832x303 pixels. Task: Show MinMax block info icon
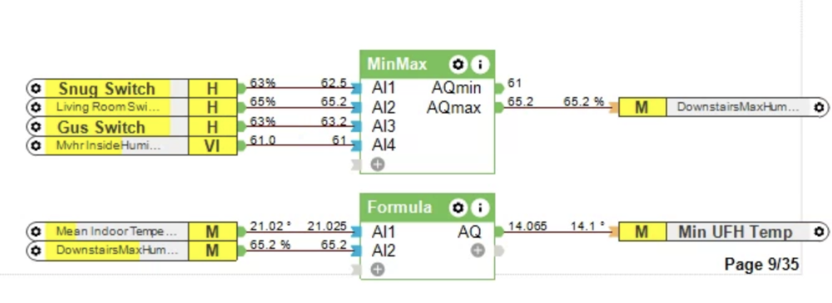tap(480, 65)
